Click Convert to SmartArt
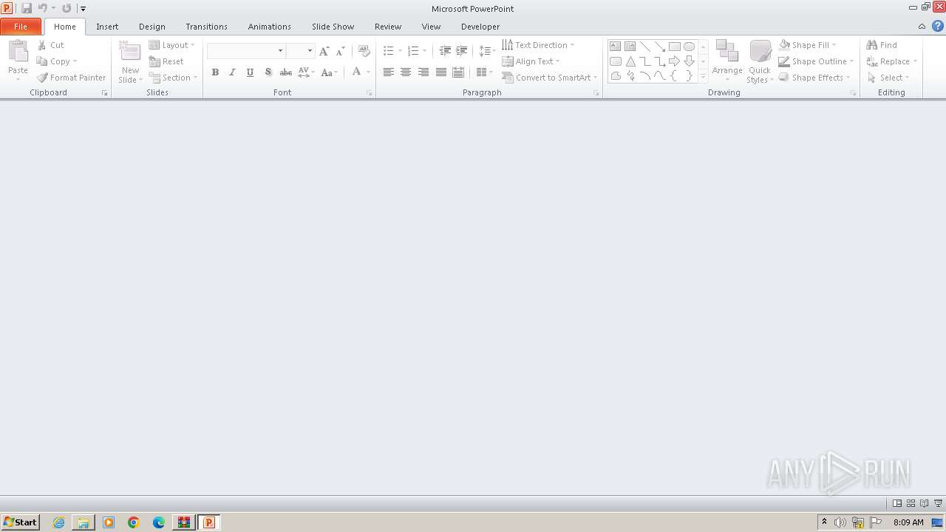Screen dimensions: 946x532 click(550, 78)
